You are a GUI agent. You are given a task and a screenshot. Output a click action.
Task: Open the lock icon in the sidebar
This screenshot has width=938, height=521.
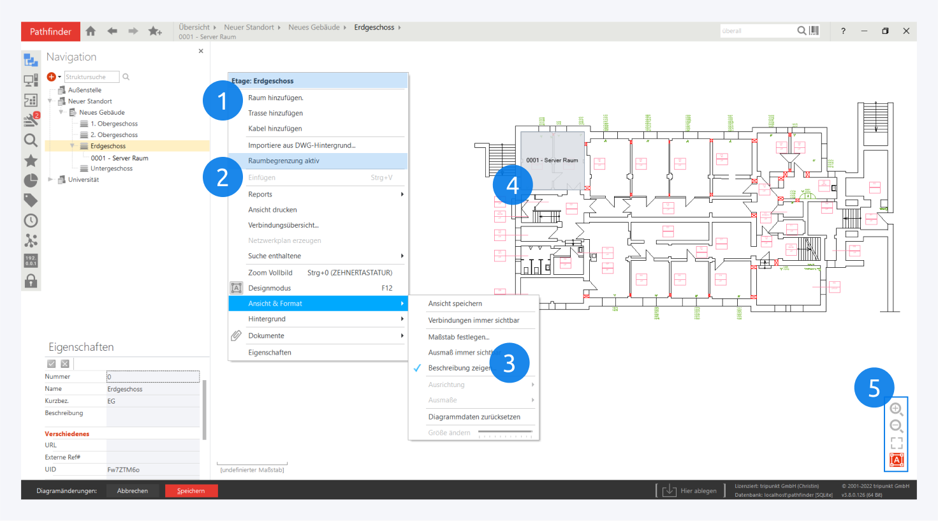(31, 281)
